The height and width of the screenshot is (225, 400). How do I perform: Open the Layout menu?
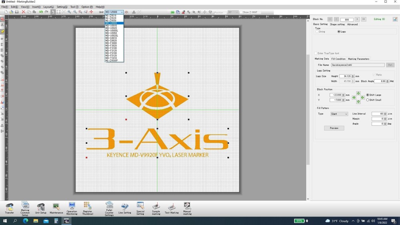tap(48, 7)
